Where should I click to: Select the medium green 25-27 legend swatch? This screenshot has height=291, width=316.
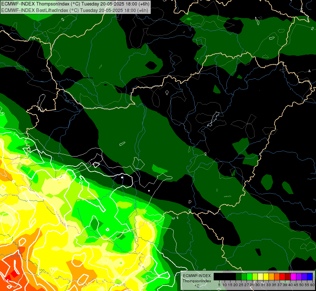244,276
